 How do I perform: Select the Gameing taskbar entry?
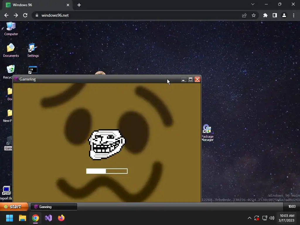coord(54,207)
